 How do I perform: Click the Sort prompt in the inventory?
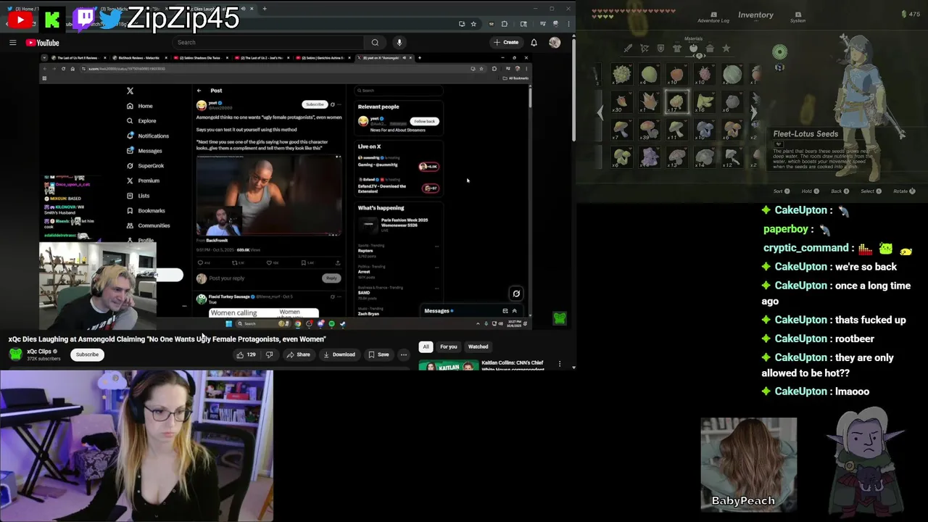(x=782, y=191)
